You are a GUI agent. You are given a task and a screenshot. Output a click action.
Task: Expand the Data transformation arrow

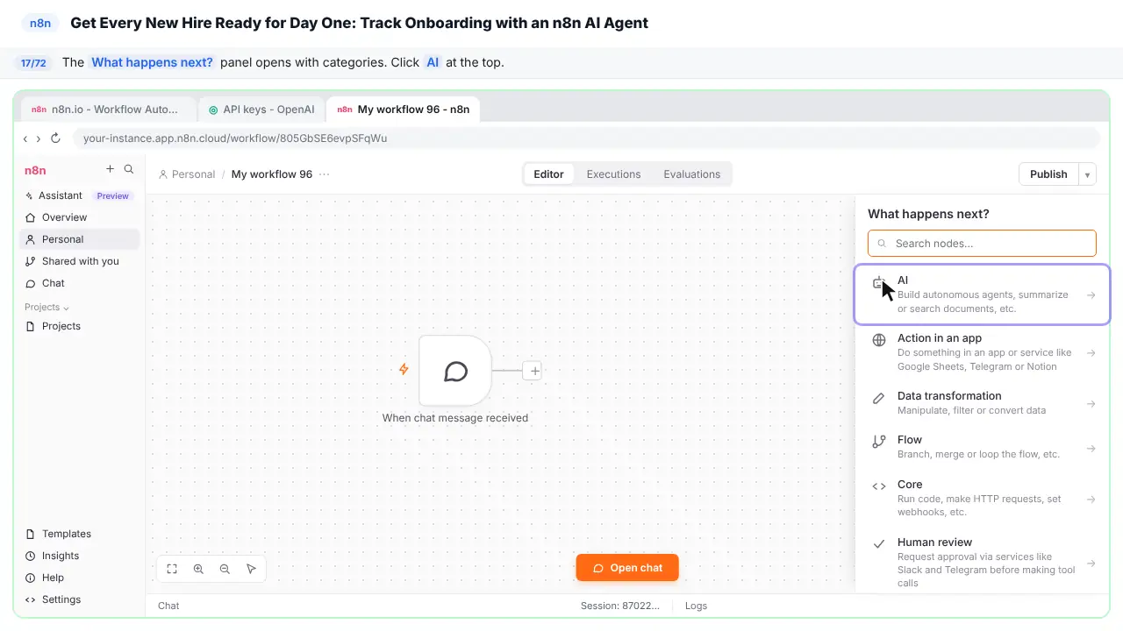tap(1091, 404)
